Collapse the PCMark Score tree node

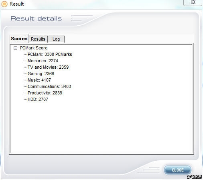point(16,48)
